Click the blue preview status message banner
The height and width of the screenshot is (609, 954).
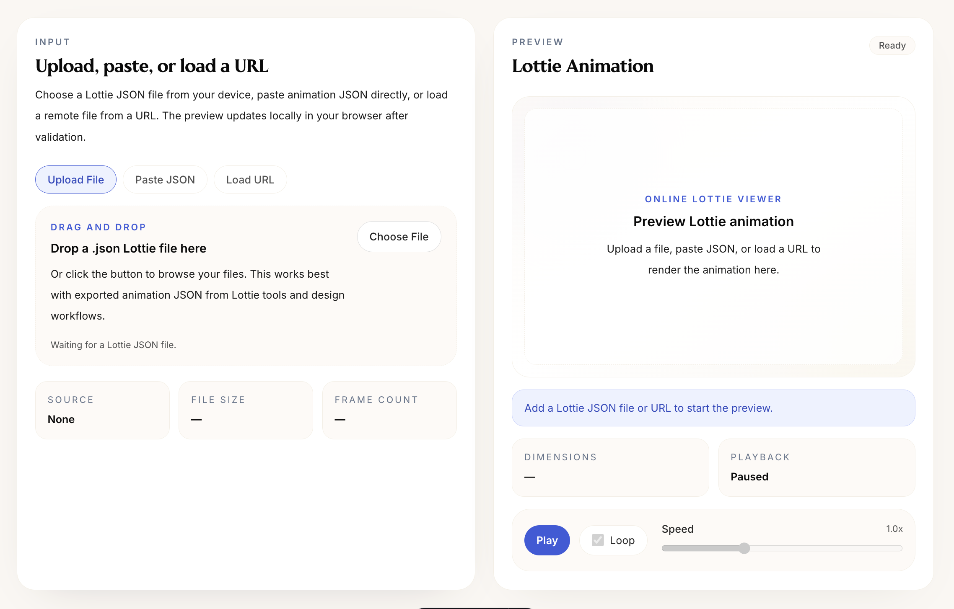coord(713,408)
